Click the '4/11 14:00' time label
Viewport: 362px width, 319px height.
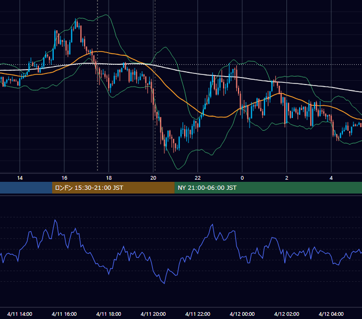pyautogui.click(x=20, y=314)
